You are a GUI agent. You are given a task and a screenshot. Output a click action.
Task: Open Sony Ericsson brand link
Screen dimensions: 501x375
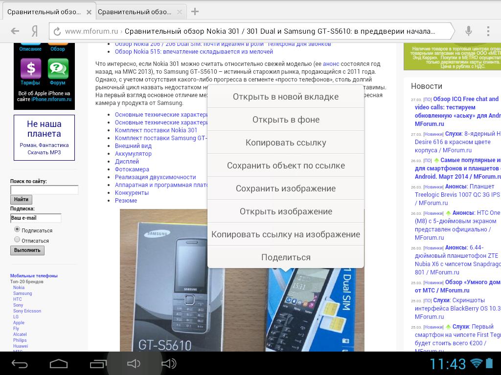tap(27, 311)
